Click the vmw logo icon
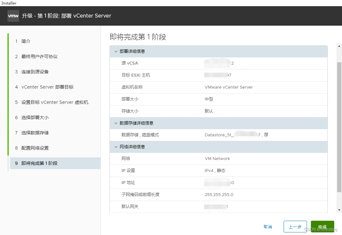342x235 pixels. click(13, 16)
